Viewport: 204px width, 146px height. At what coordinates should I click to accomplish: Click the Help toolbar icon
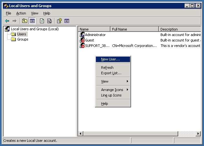59,21
